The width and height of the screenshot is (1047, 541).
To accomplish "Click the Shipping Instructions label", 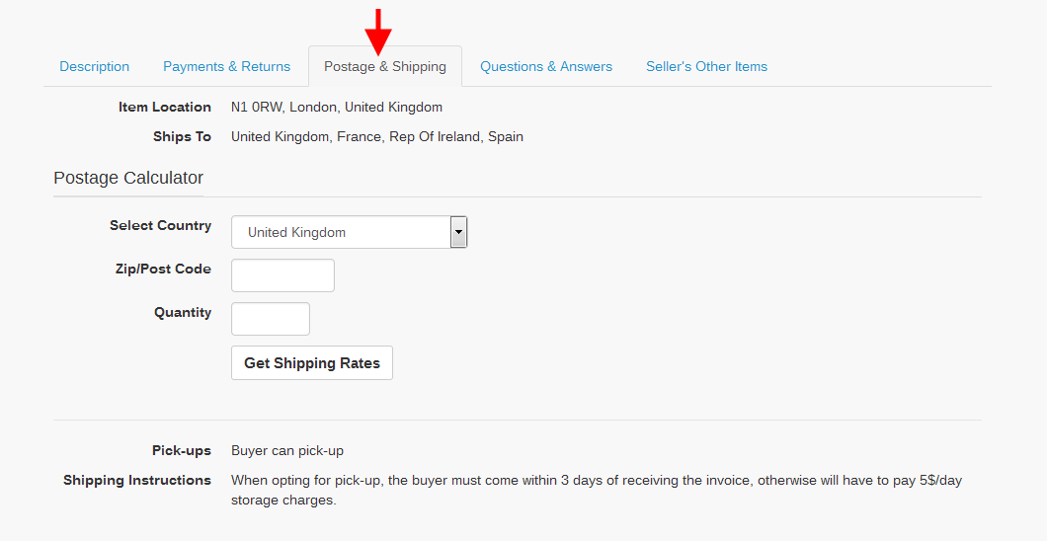I will pos(137,480).
